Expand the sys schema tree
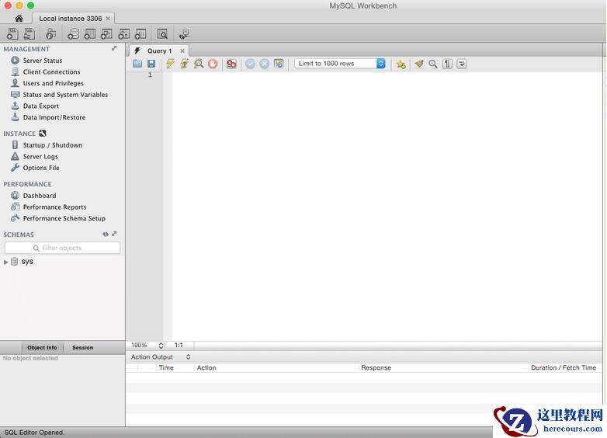This screenshot has width=607, height=438. [x=5, y=262]
